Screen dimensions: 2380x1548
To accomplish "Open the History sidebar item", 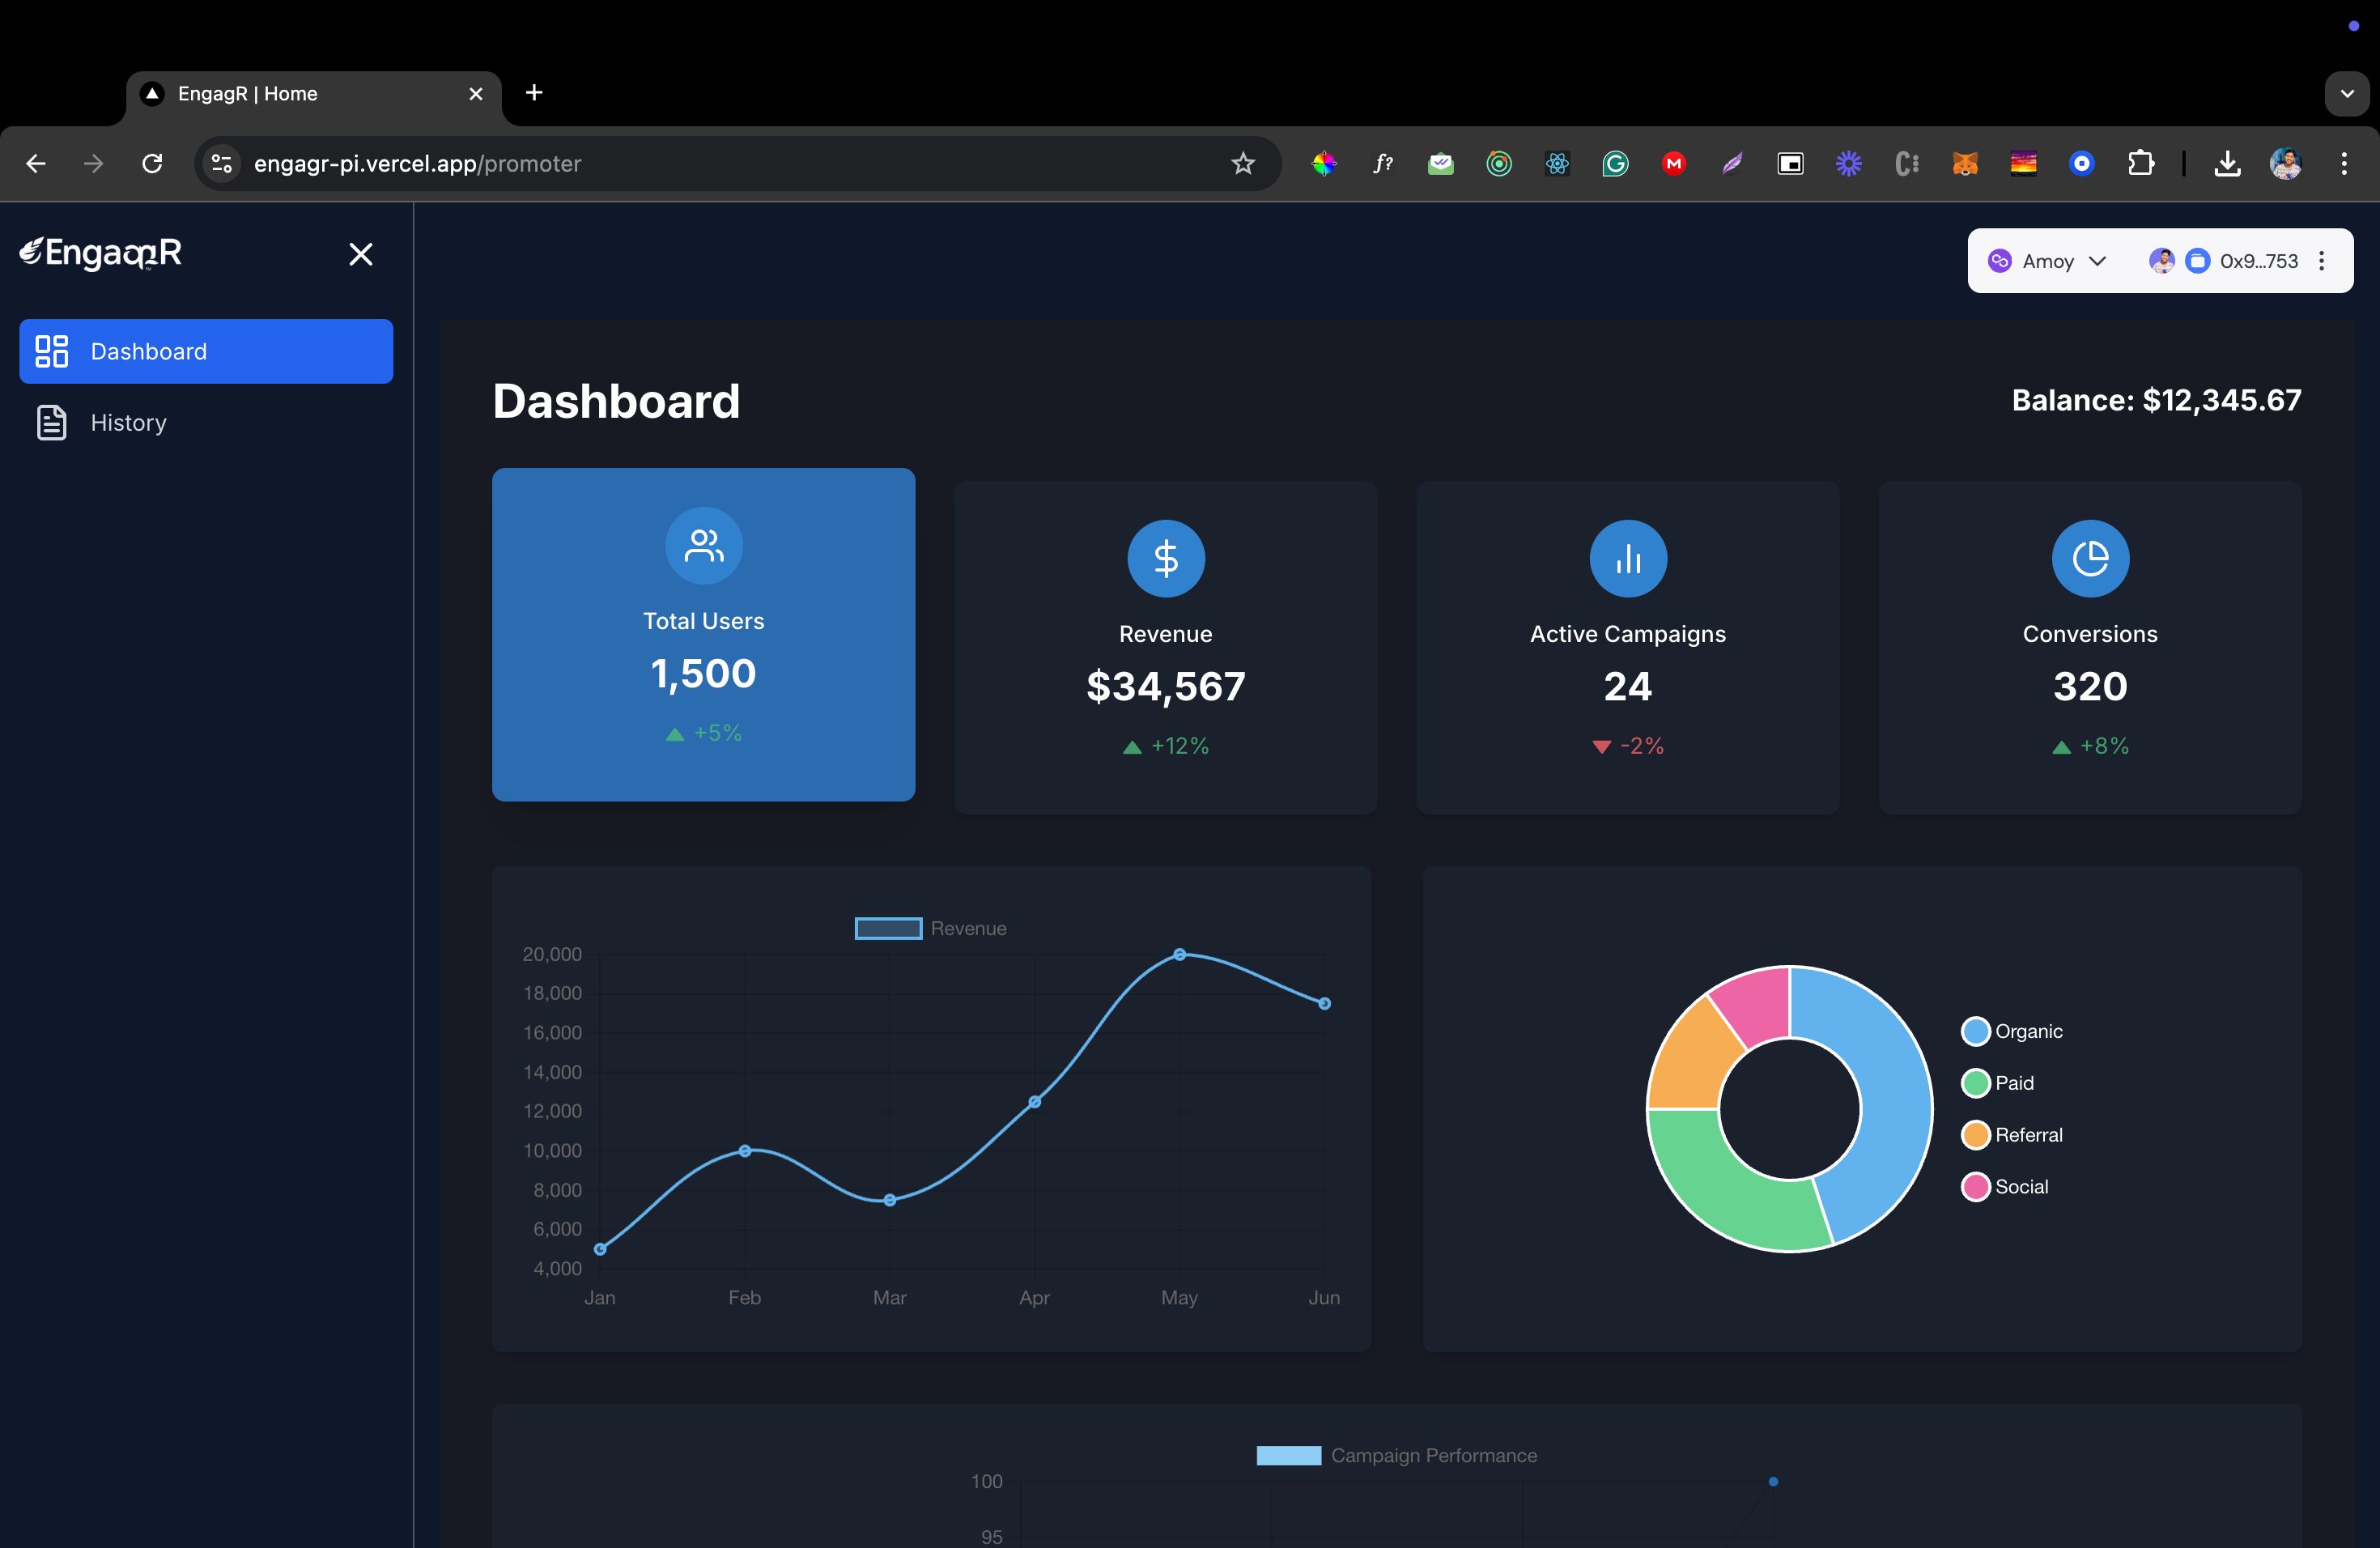I will [206, 422].
